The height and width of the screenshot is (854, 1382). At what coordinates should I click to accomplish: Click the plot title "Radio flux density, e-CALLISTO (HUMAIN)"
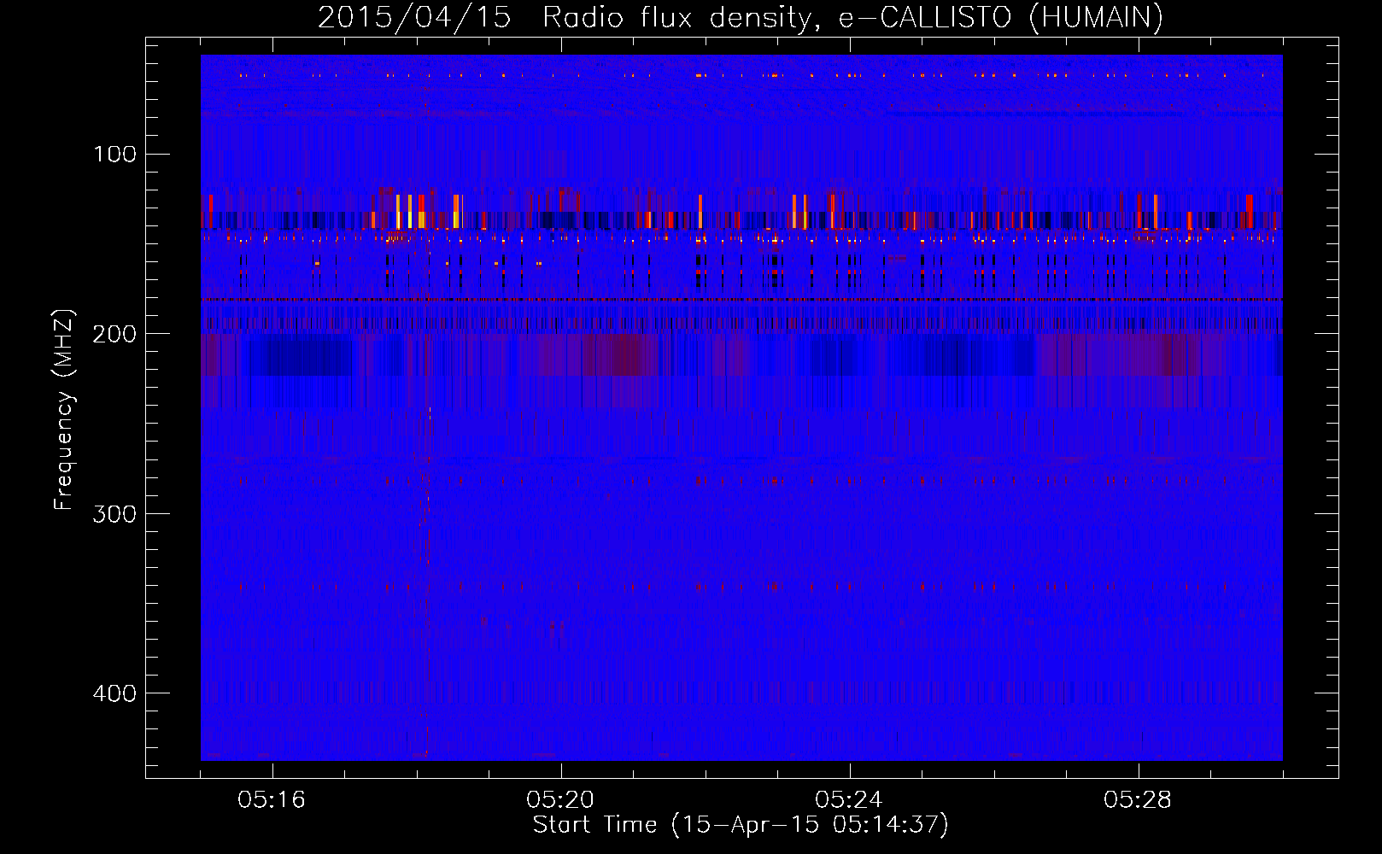pyautogui.click(x=852, y=17)
